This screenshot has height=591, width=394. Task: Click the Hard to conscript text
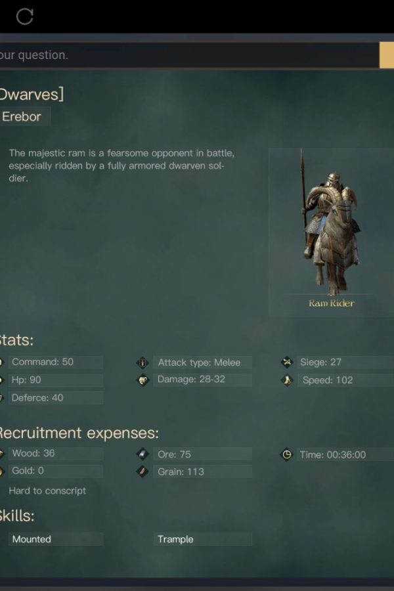(47, 491)
